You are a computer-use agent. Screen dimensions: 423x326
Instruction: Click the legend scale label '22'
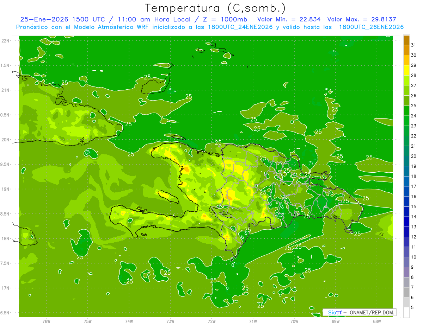coord(413,136)
